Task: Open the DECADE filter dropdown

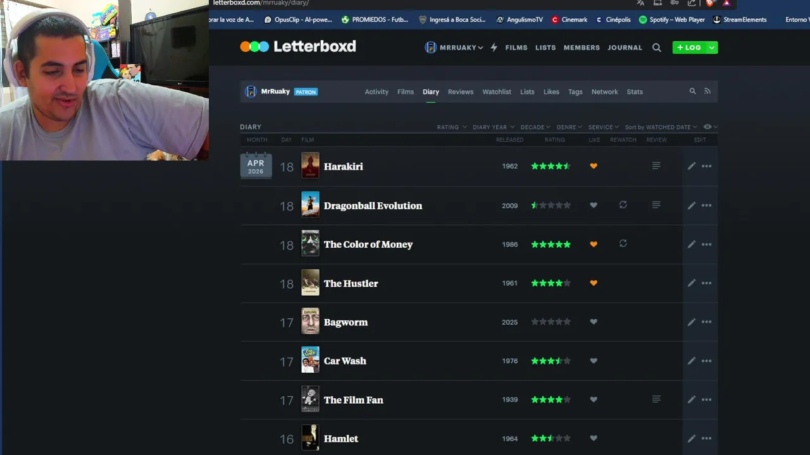Action: (x=535, y=127)
